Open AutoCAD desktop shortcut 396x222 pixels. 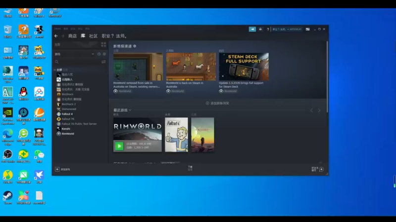pyautogui.click(x=8, y=95)
